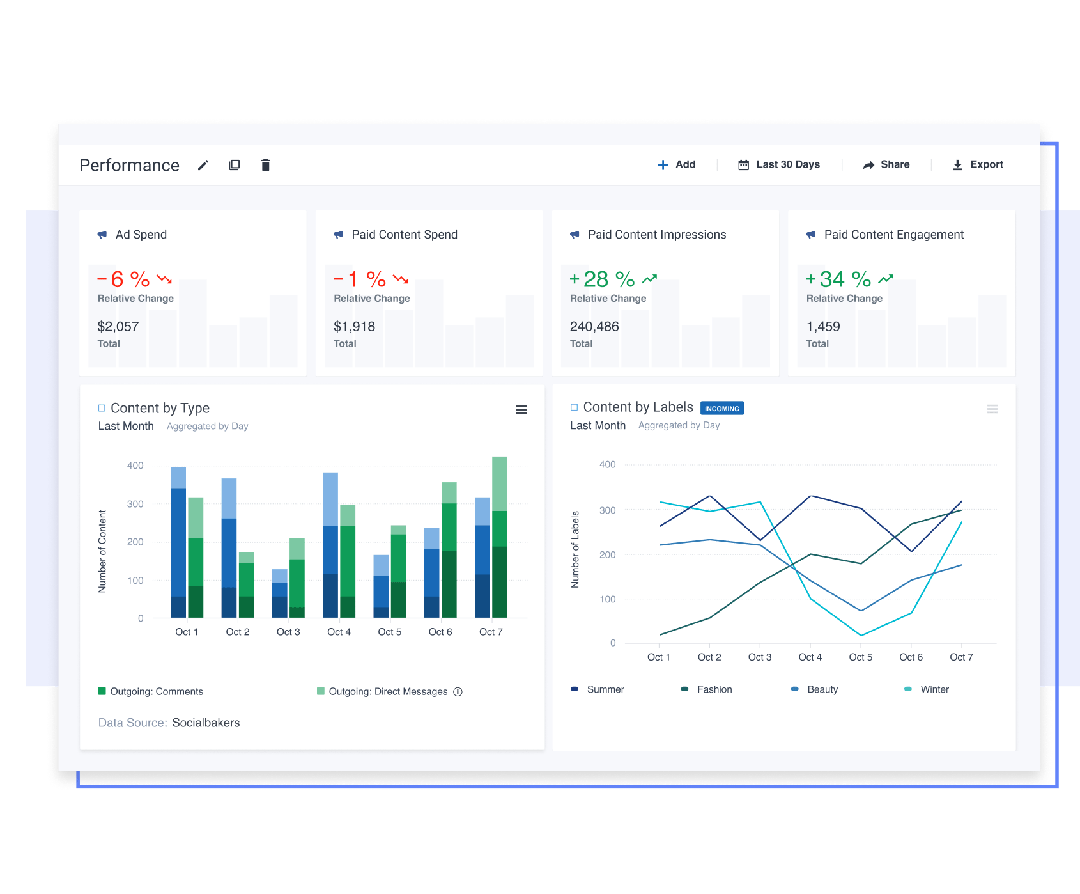Click the Add button
The image size is (1080, 894).
677,164
